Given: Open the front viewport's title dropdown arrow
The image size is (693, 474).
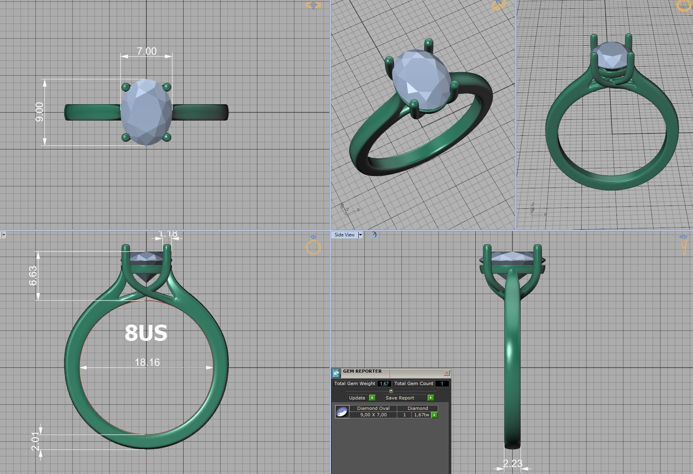Looking at the screenshot, I should tap(3, 235).
